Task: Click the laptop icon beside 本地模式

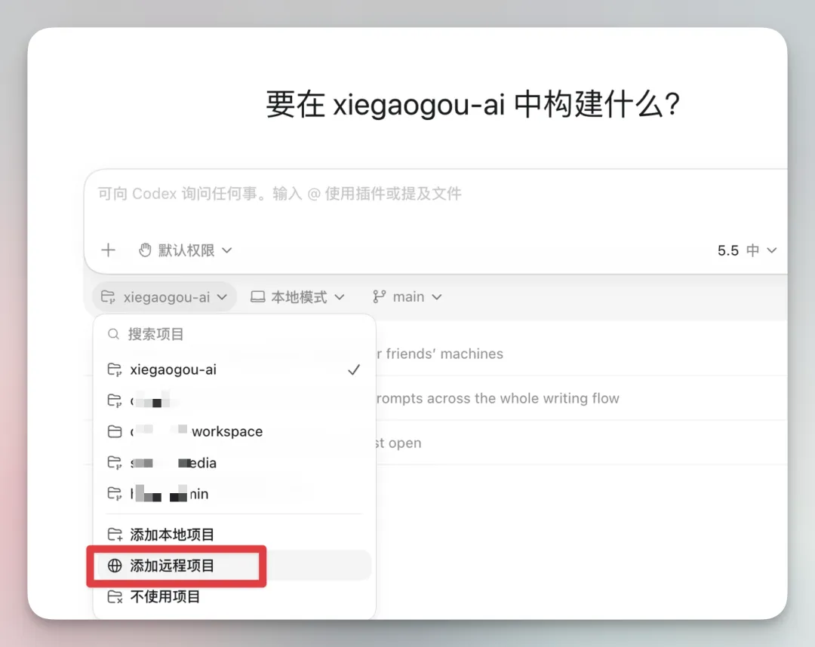Action: (x=258, y=297)
